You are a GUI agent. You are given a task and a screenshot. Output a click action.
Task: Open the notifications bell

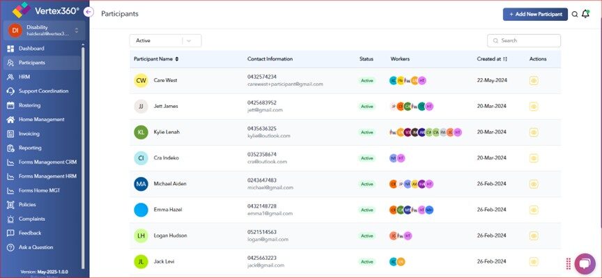click(x=585, y=14)
